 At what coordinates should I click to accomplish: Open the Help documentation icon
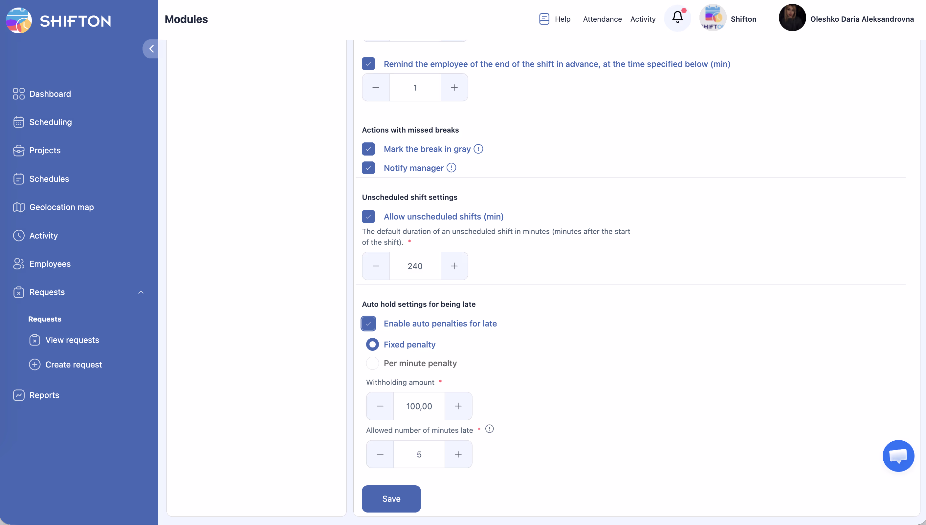point(544,19)
